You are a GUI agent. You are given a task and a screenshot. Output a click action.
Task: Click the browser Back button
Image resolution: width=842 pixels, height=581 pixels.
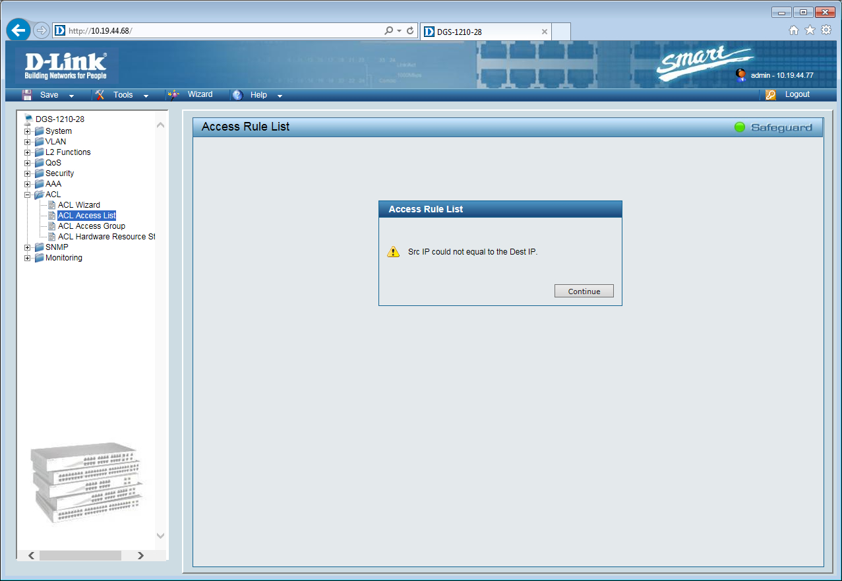coord(18,30)
